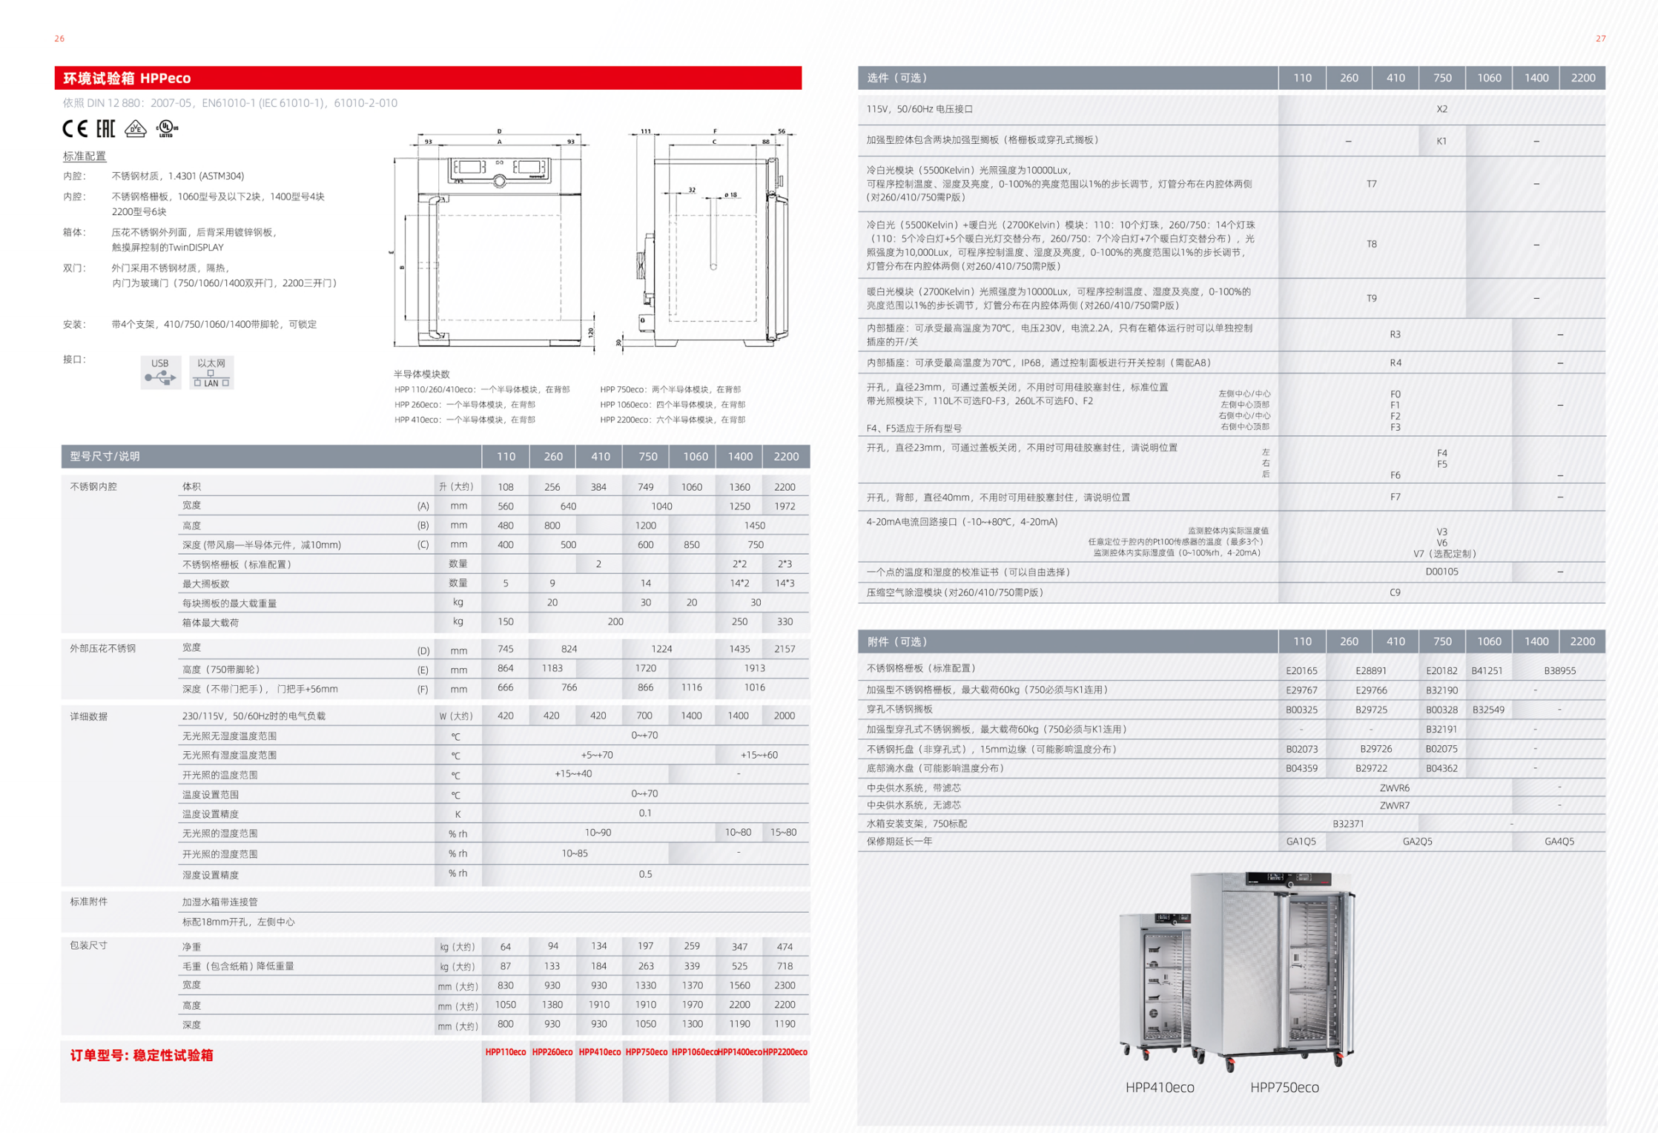The width and height of the screenshot is (1658, 1133).
Task: Click option code V7（选配定制）
Action: 1446,554
